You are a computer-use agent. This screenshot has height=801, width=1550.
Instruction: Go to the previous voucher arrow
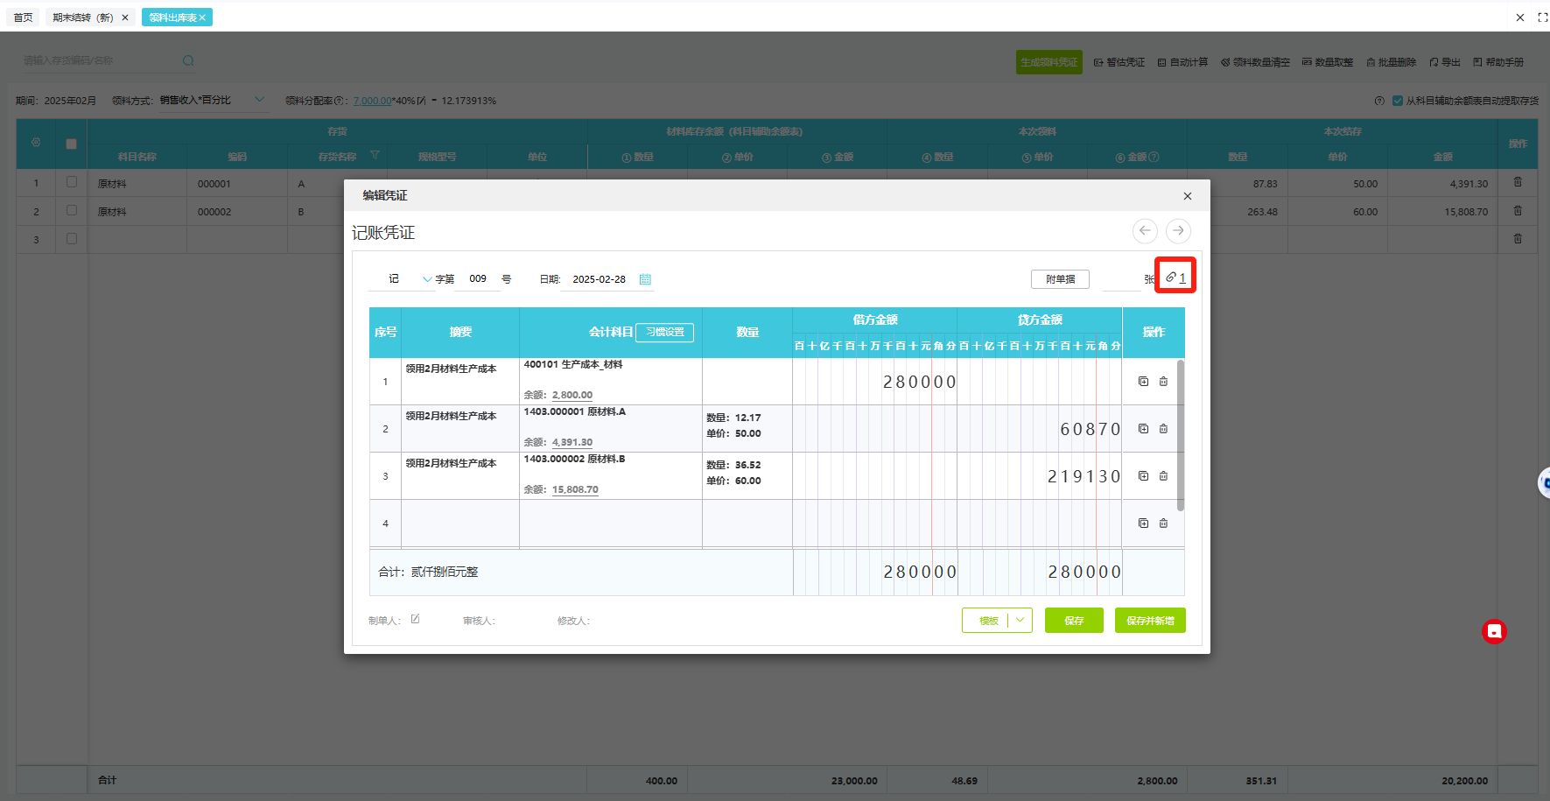click(1145, 231)
